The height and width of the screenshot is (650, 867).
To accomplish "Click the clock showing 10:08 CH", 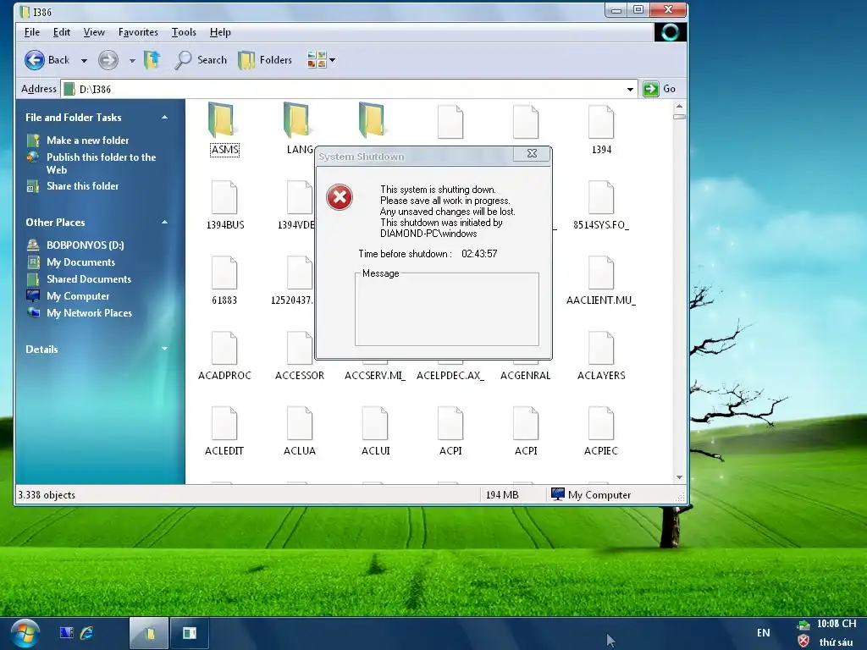I will [837, 624].
